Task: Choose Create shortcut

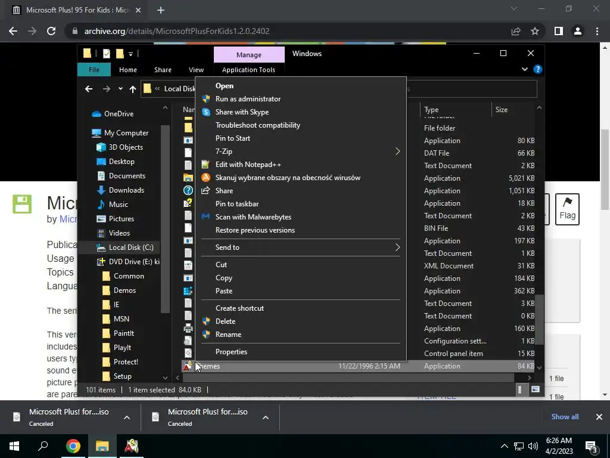Action: coord(239,308)
